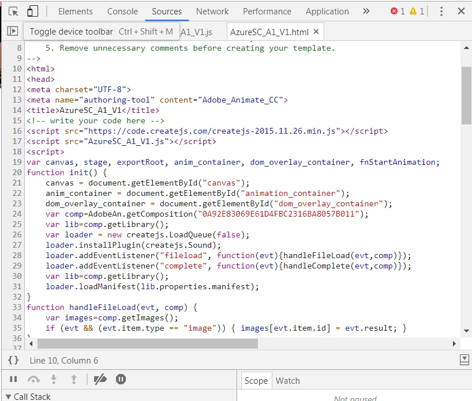
Task: Activate the inspect element picker icon
Action: click(13, 12)
